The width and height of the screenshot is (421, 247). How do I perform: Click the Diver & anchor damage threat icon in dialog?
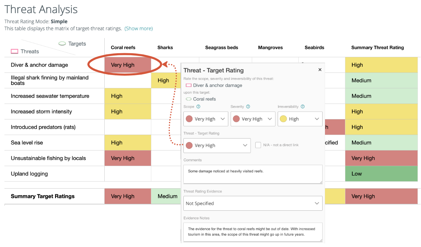(189, 85)
